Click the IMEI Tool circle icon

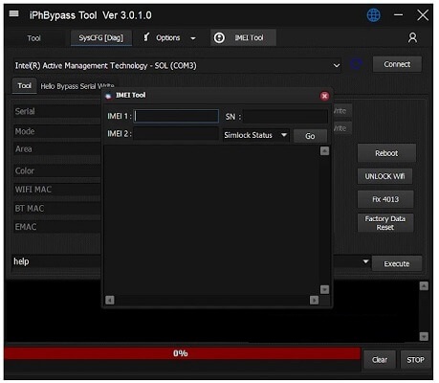tap(219, 37)
